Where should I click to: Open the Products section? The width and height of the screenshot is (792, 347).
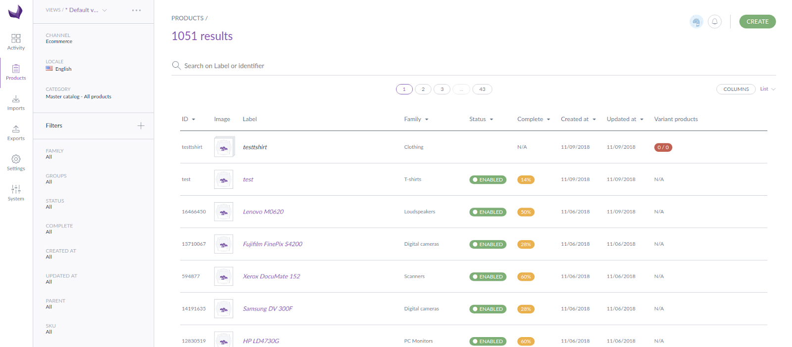[x=16, y=72]
